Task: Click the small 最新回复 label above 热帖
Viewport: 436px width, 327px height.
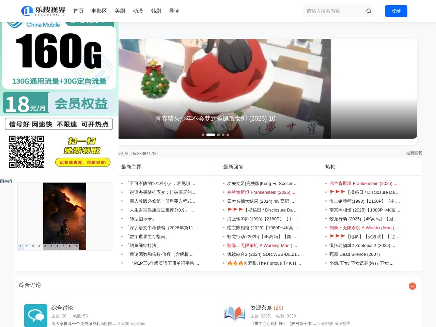Action: 414,153
